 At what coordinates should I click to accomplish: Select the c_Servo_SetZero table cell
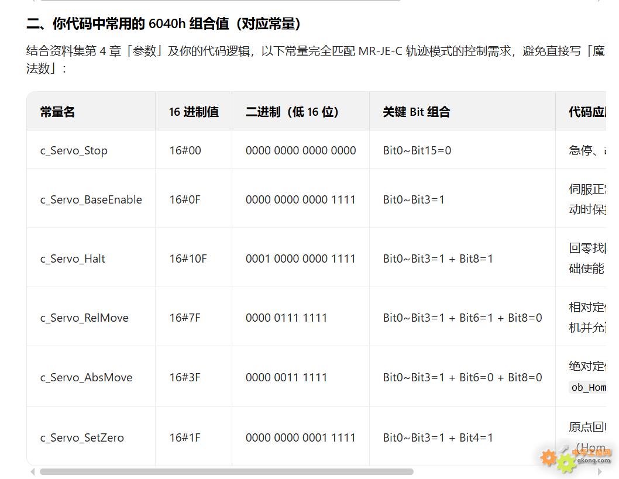(82, 437)
